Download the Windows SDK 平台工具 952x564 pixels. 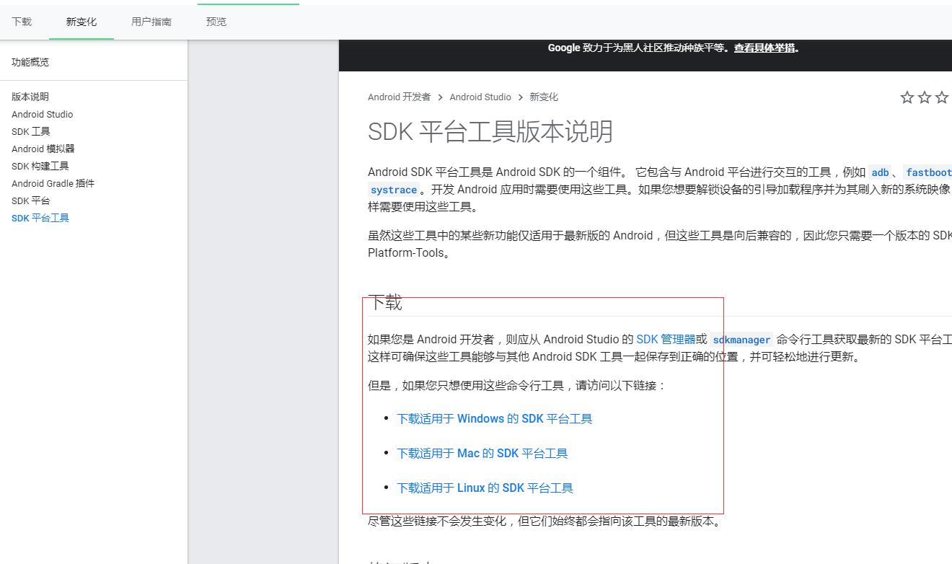[x=494, y=418]
